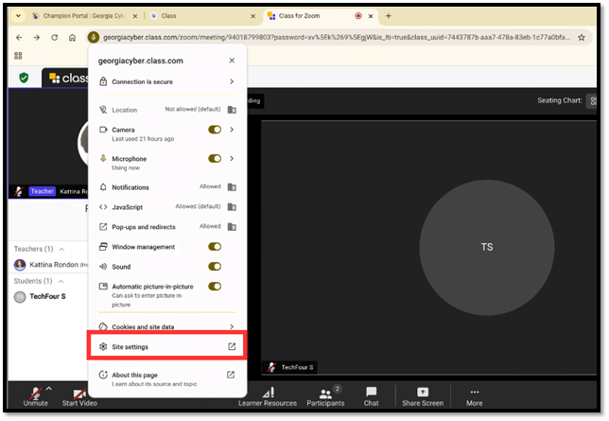Viewport: 609px width, 421px height.
Task: Open the browser home icon
Action: tap(72, 37)
